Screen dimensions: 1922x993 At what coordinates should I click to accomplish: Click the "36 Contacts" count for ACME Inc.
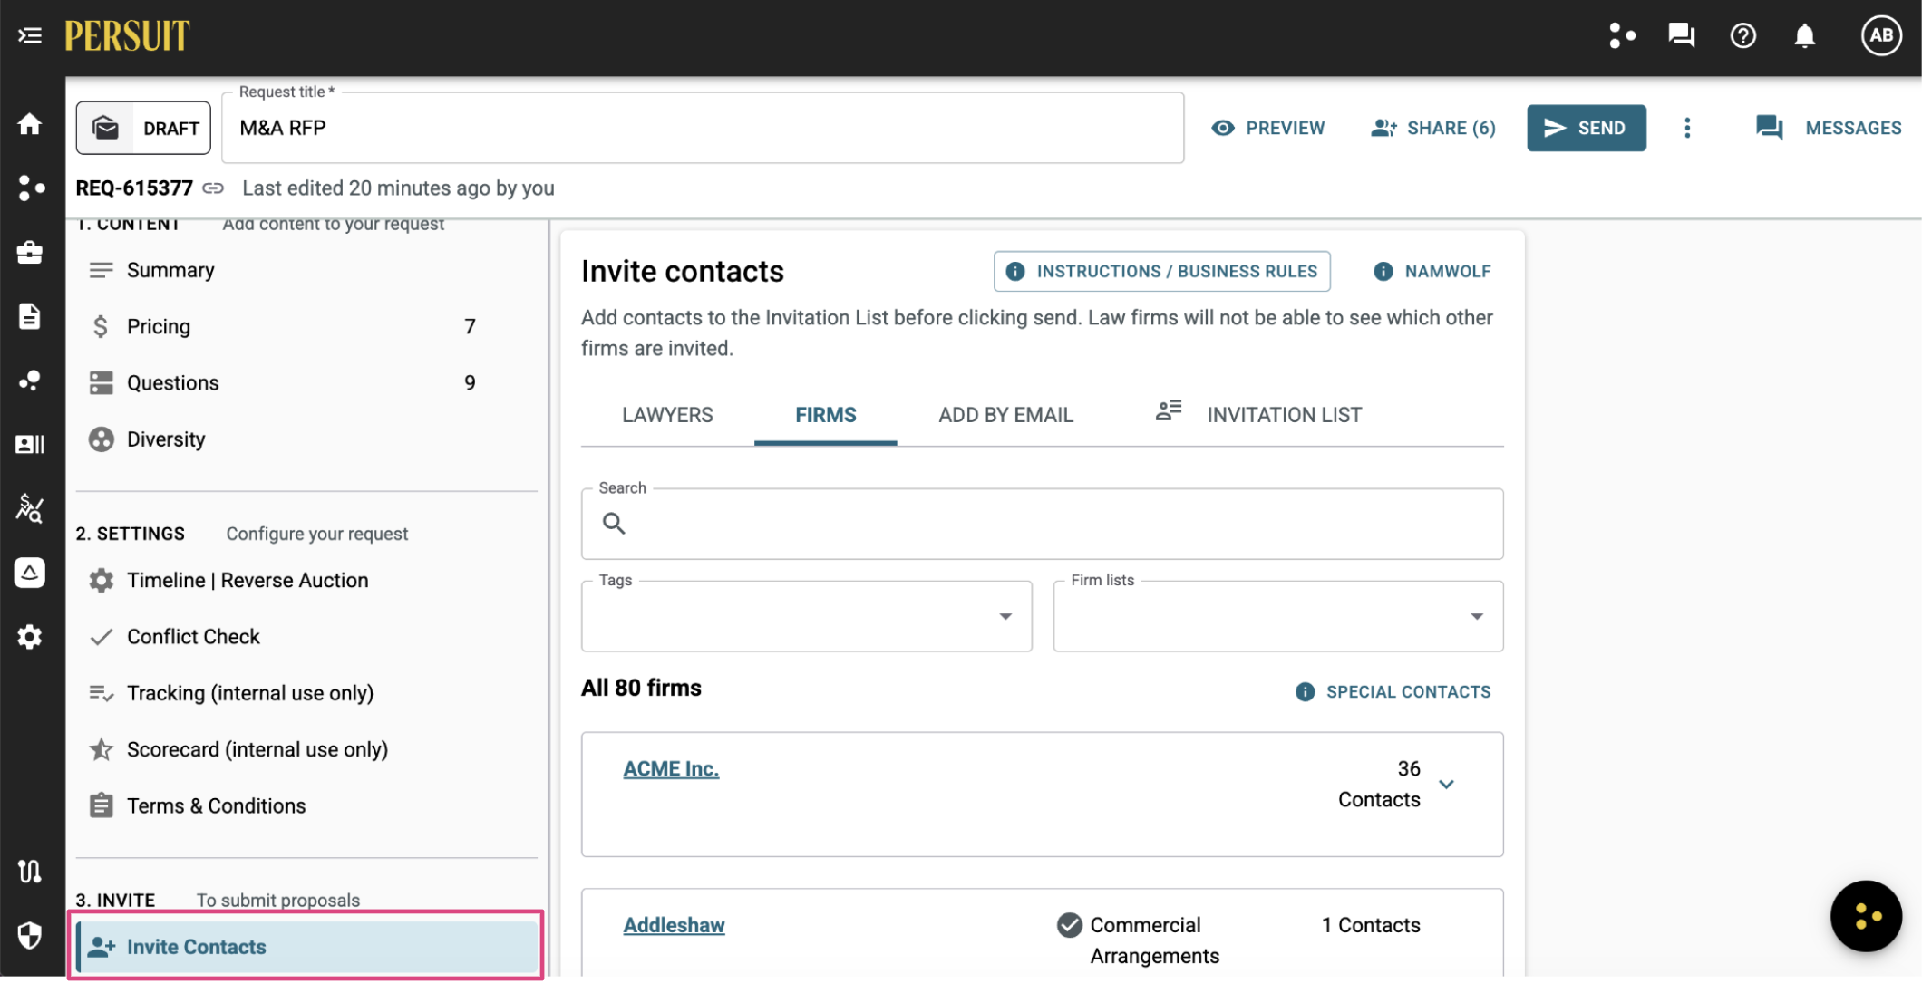[x=1379, y=785]
